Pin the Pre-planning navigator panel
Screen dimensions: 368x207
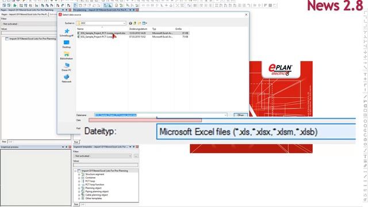tap(134, 10)
